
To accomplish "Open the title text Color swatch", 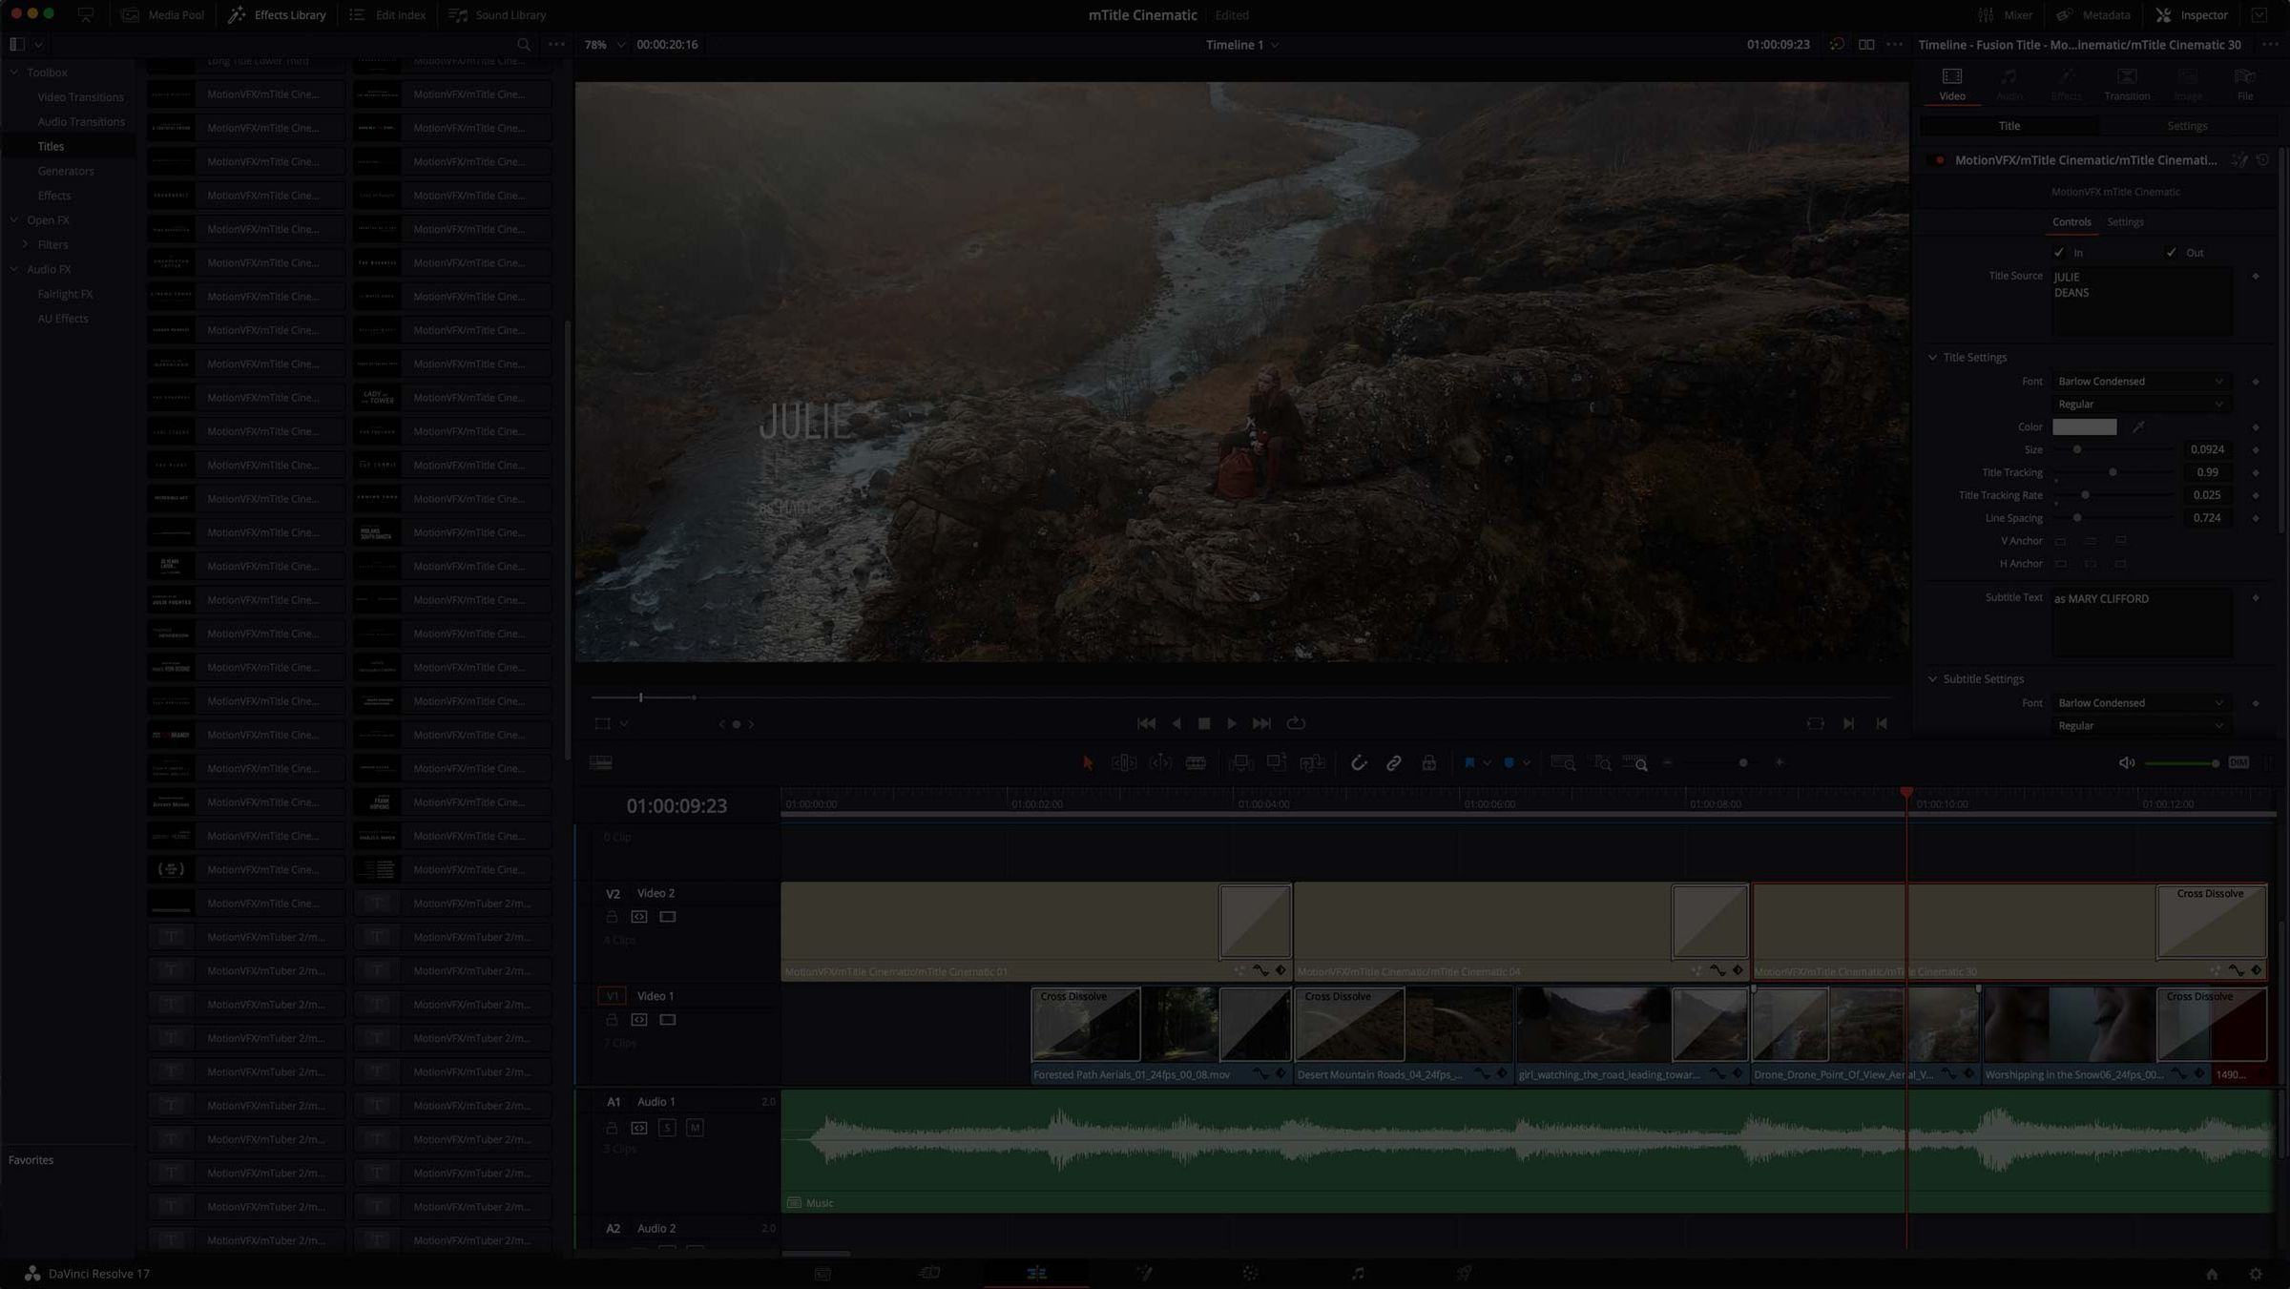I will click(x=2084, y=426).
